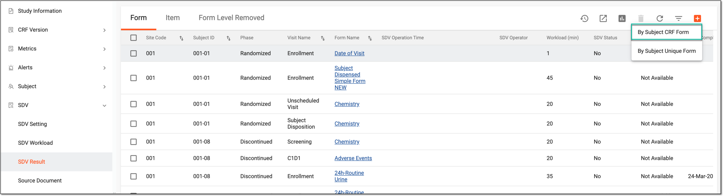The width and height of the screenshot is (723, 196).
Task: Open Chemistry link for Subject Disposition
Action: click(347, 124)
